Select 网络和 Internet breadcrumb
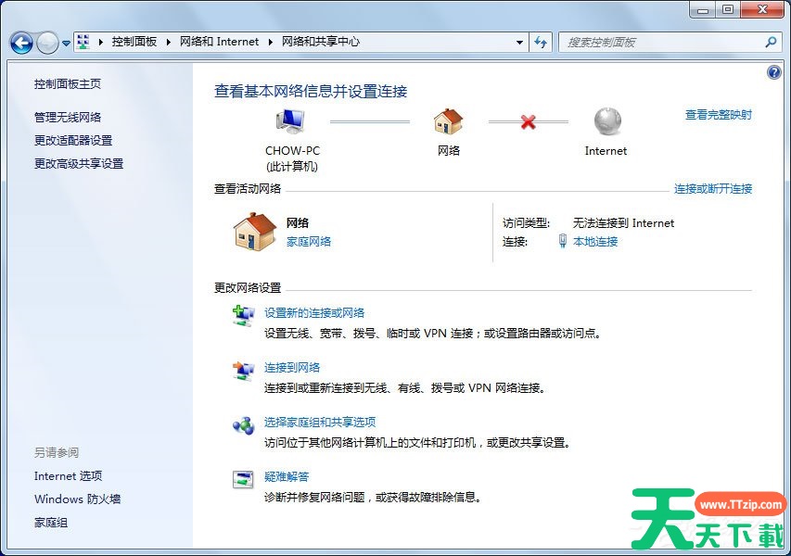 coord(220,42)
